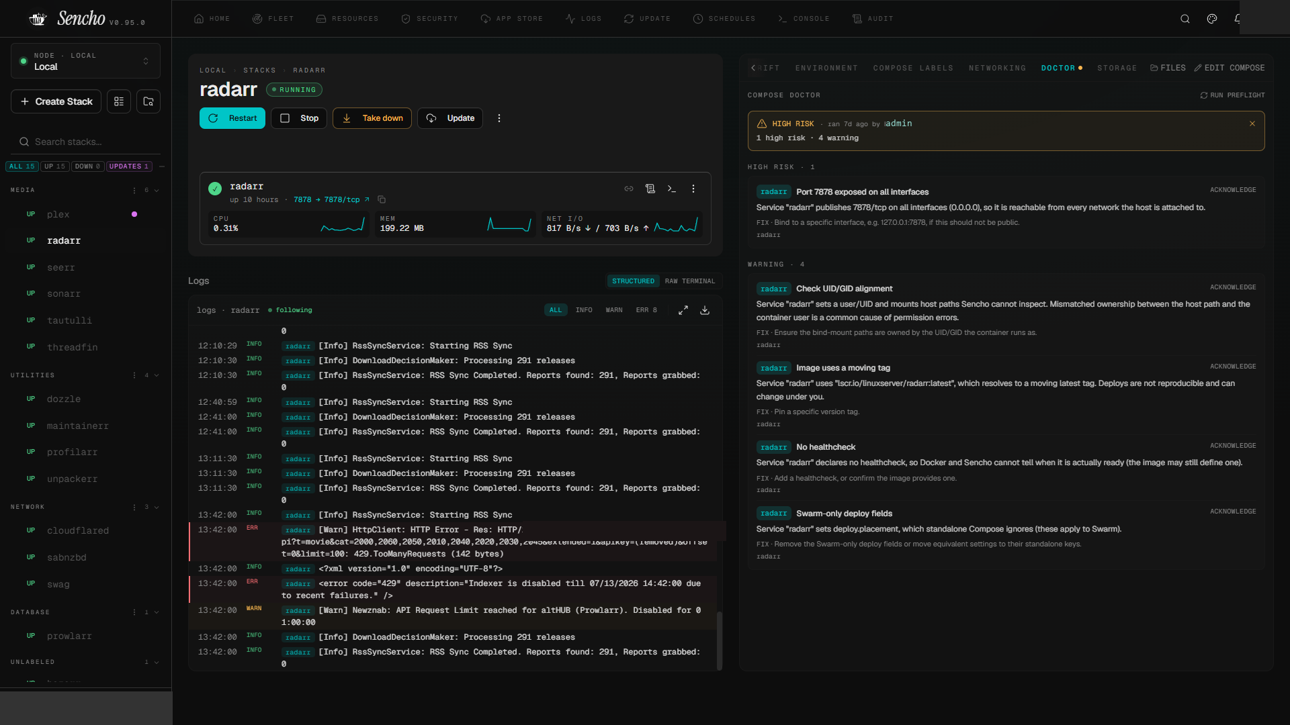Click the Sencho logo icon
The width and height of the screenshot is (1290, 725).
coord(38,19)
